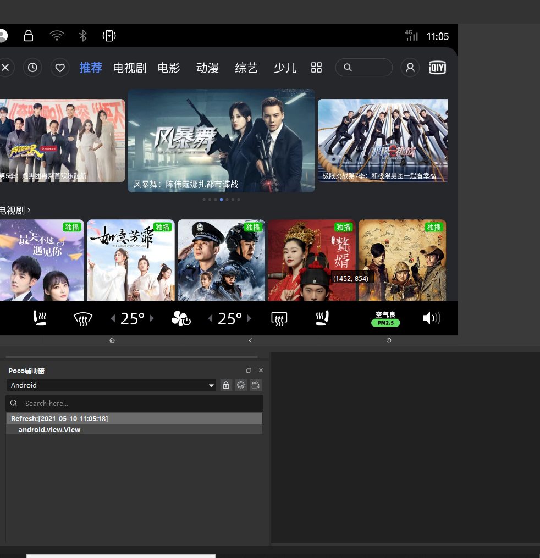Tap the 4G signal indicator
This screenshot has height=558, width=540.
(411, 35)
